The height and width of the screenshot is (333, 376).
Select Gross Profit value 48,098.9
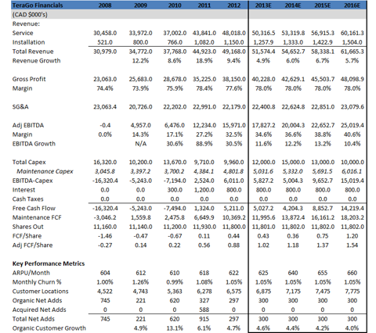(352, 79)
